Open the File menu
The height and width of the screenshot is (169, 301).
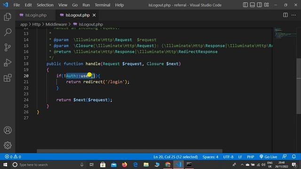point(16,5)
